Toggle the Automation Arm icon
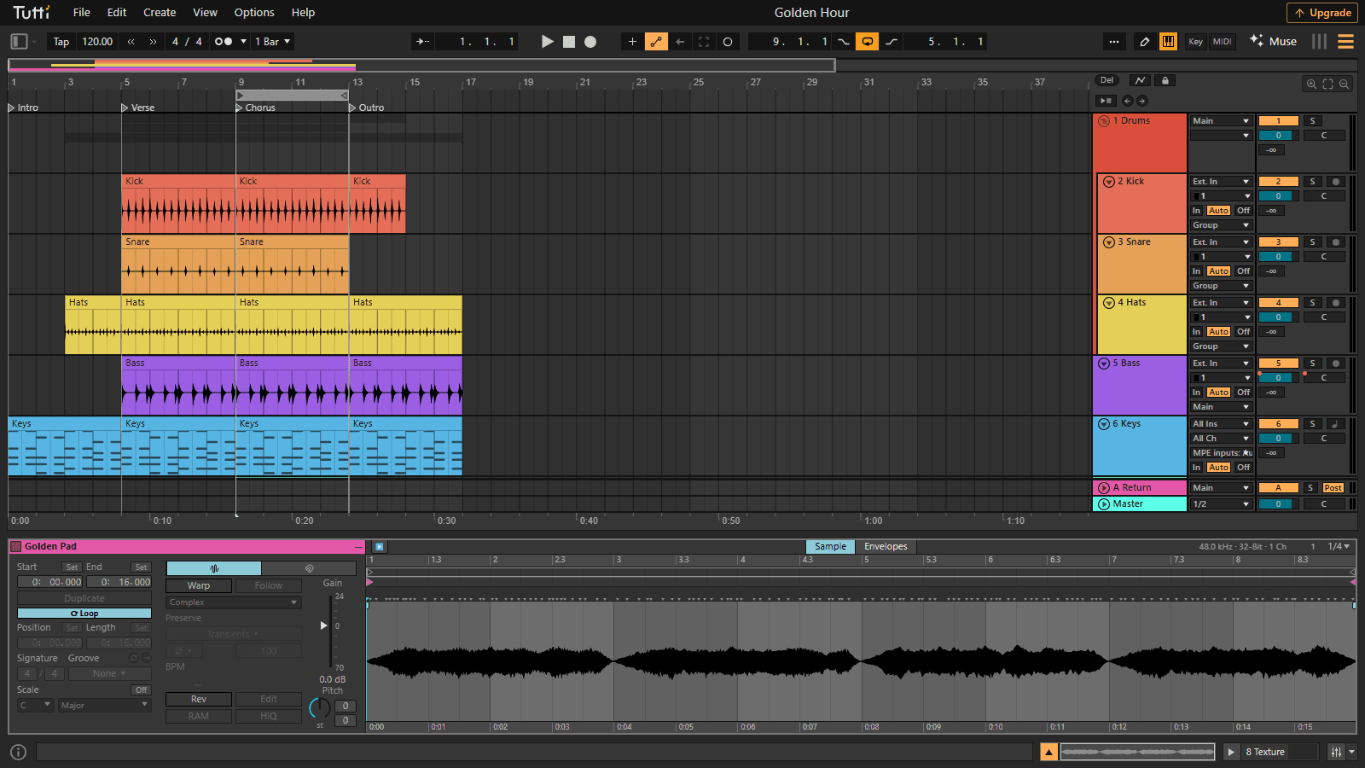This screenshot has height=768, width=1365. [656, 41]
